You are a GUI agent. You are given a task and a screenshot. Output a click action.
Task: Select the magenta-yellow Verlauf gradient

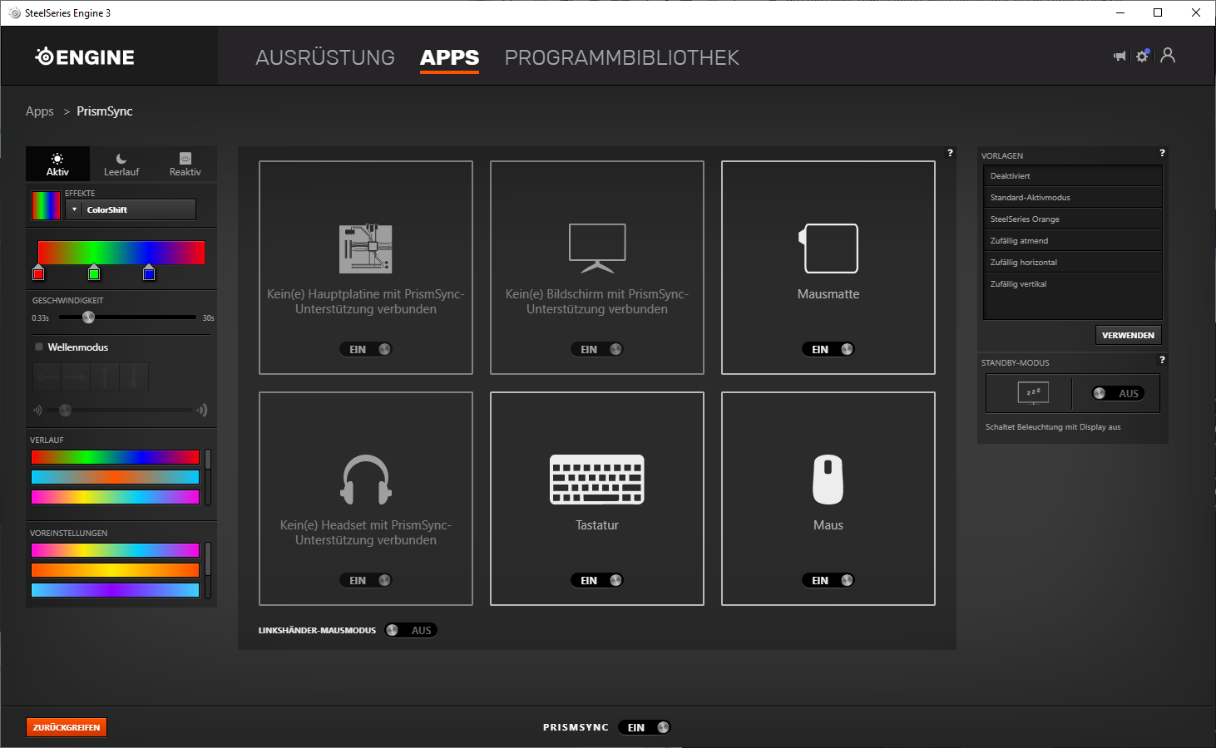116,497
